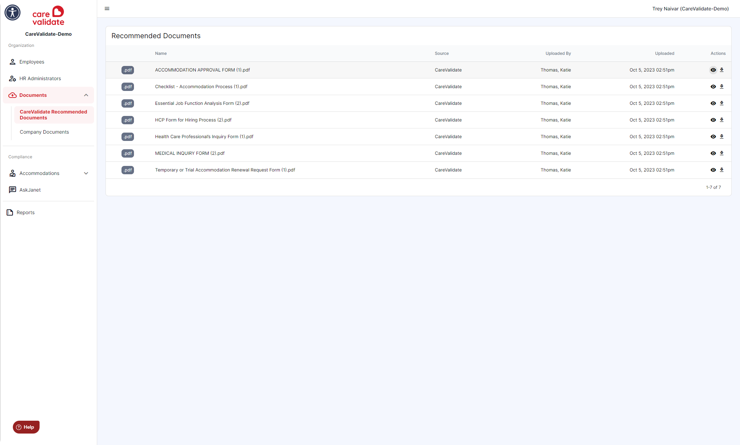Expand the Accommodations menu chevron
The width and height of the screenshot is (740, 445).
pos(86,173)
